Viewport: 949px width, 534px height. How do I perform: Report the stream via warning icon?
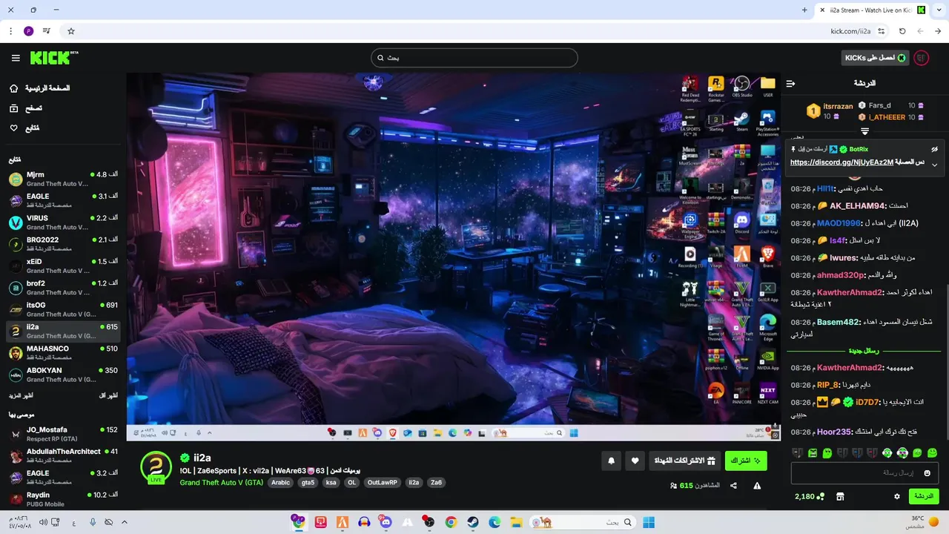[x=757, y=486]
